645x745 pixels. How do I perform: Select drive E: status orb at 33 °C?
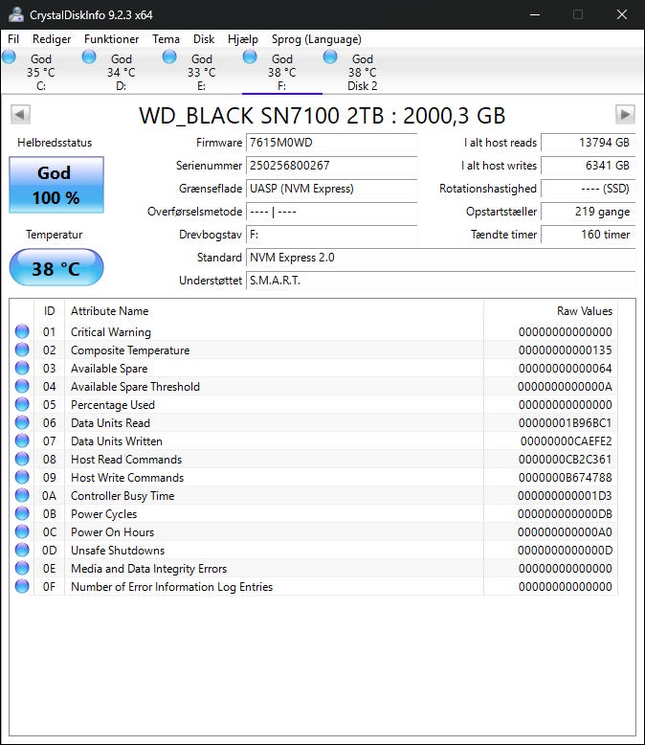point(169,58)
